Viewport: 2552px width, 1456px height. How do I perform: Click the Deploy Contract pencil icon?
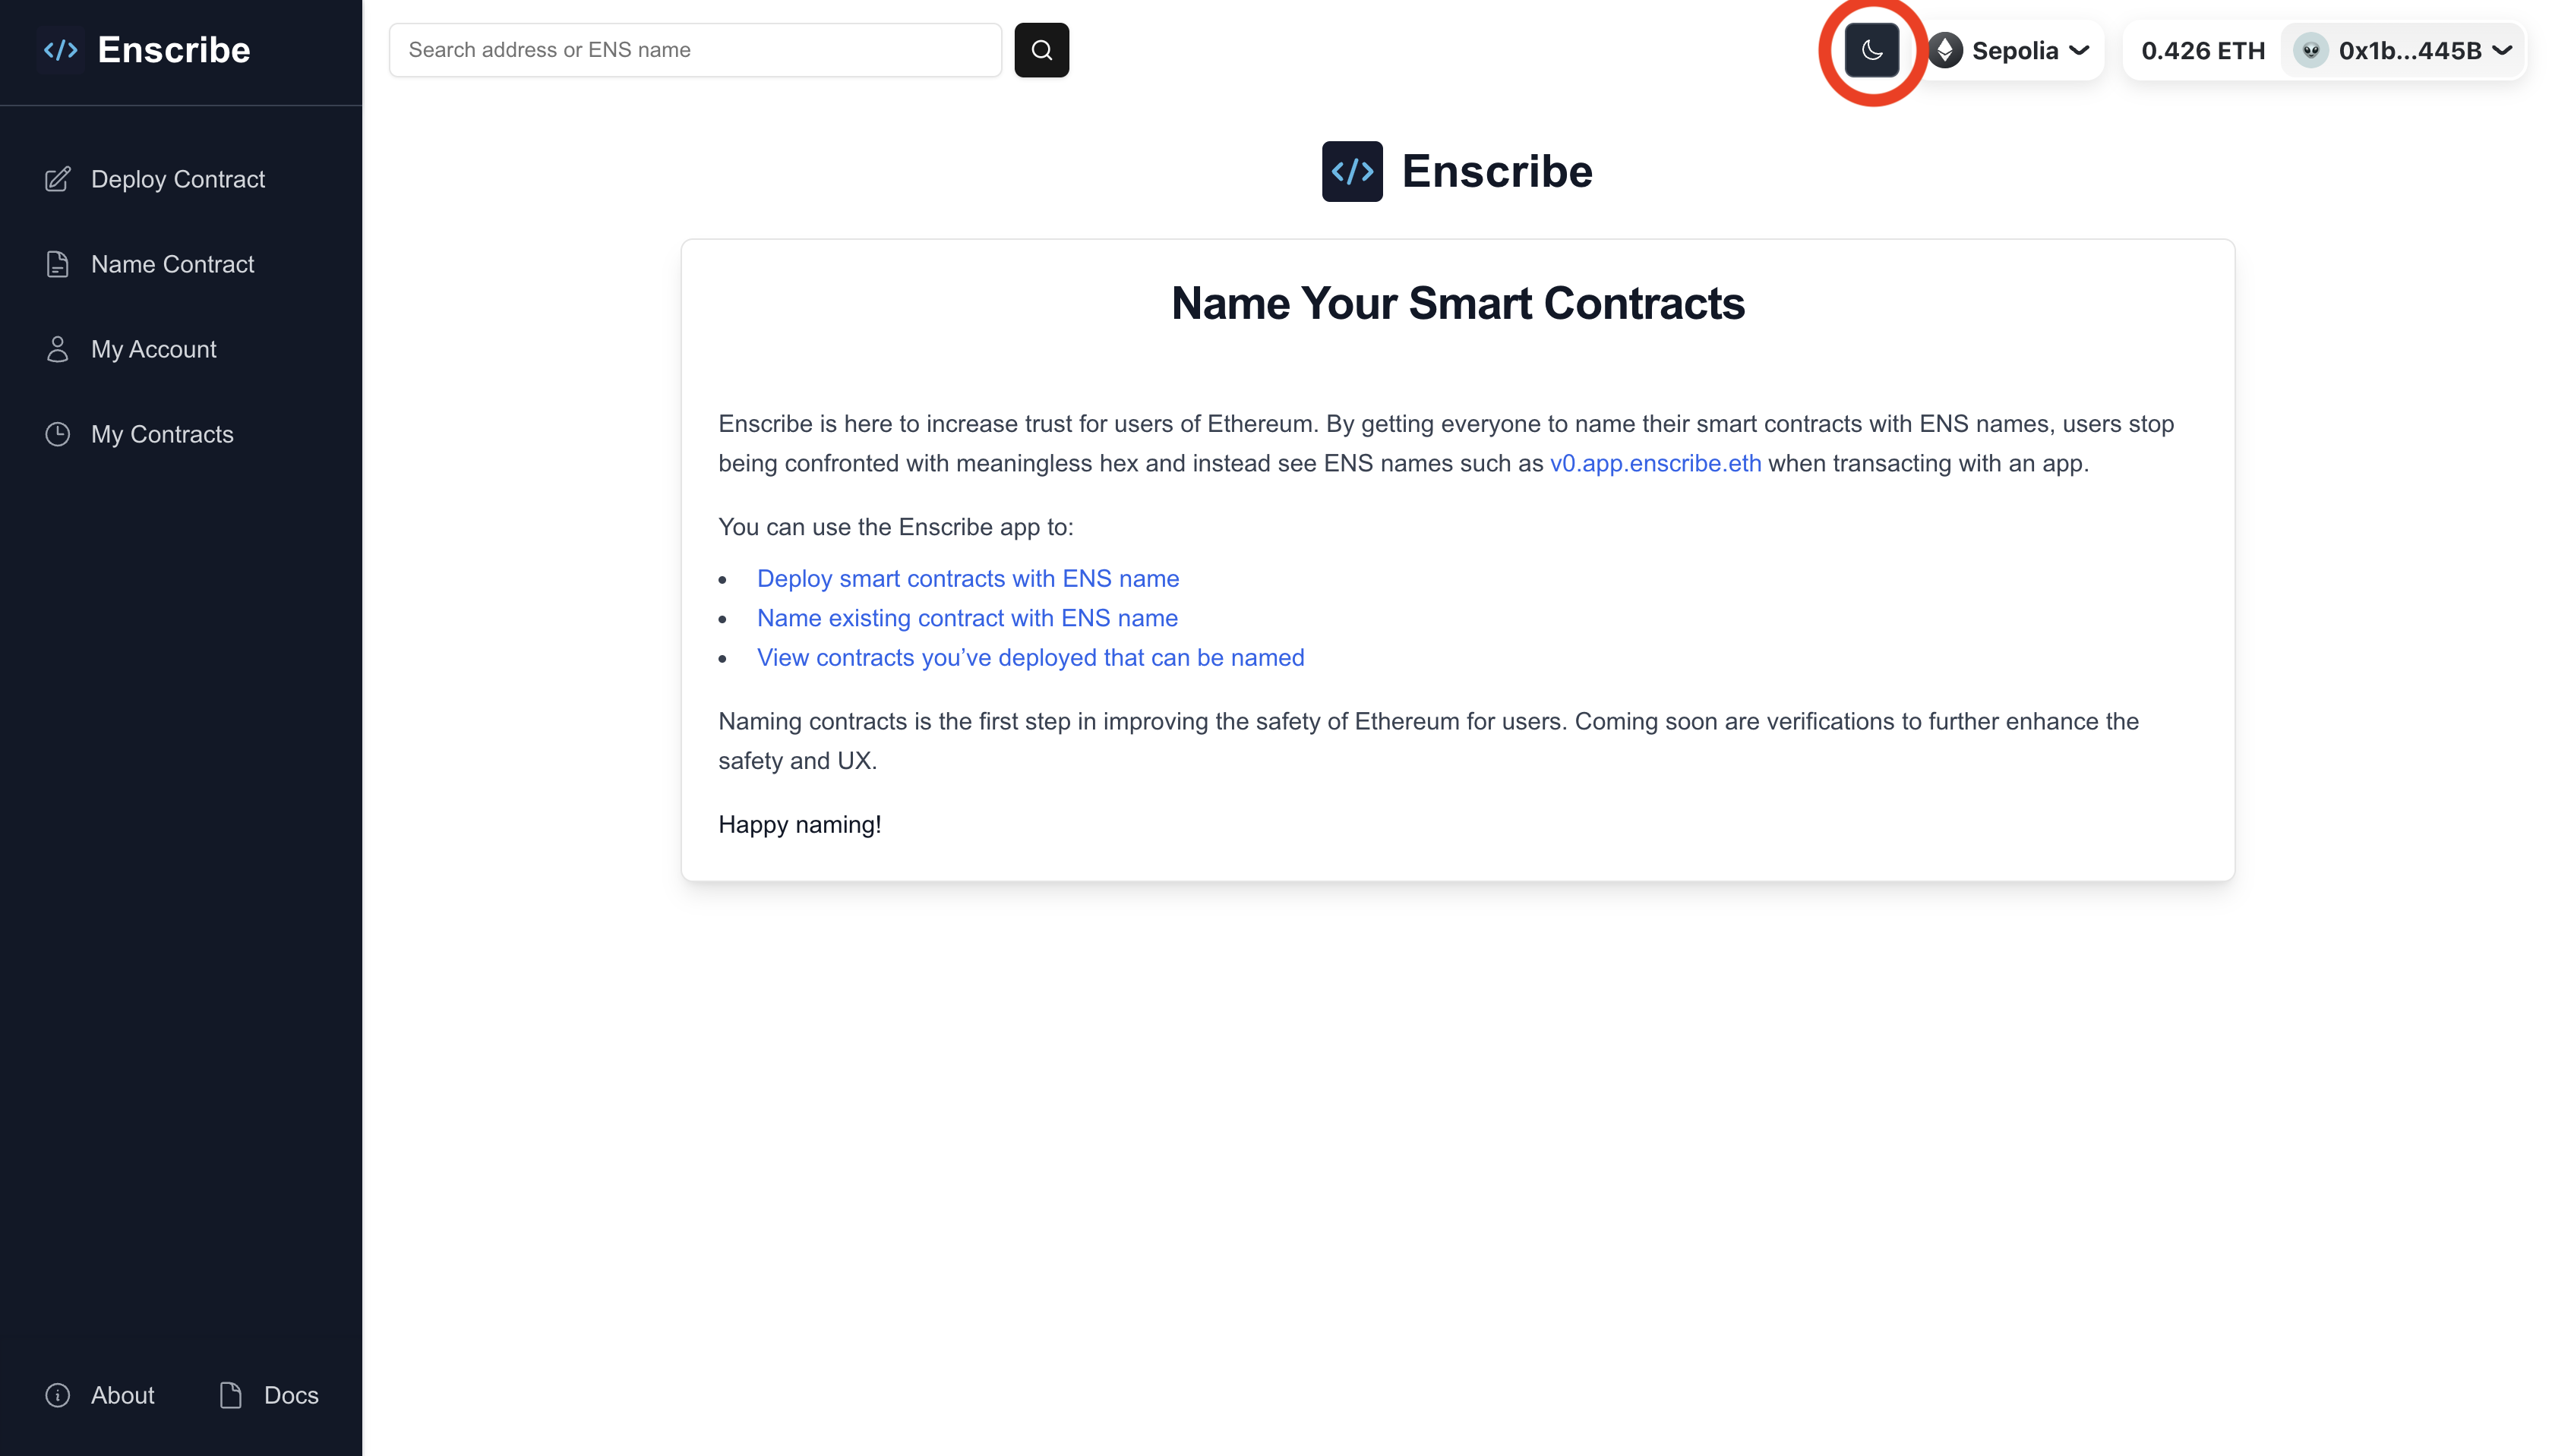point(58,179)
